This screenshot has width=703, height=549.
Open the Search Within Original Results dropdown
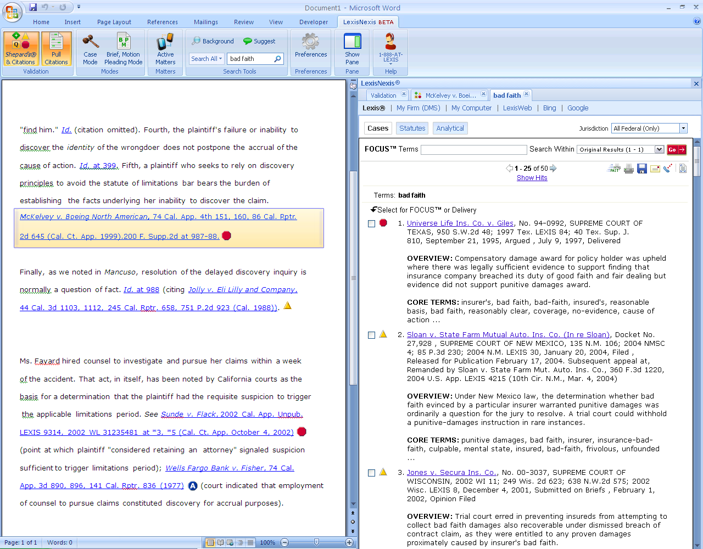click(x=659, y=149)
